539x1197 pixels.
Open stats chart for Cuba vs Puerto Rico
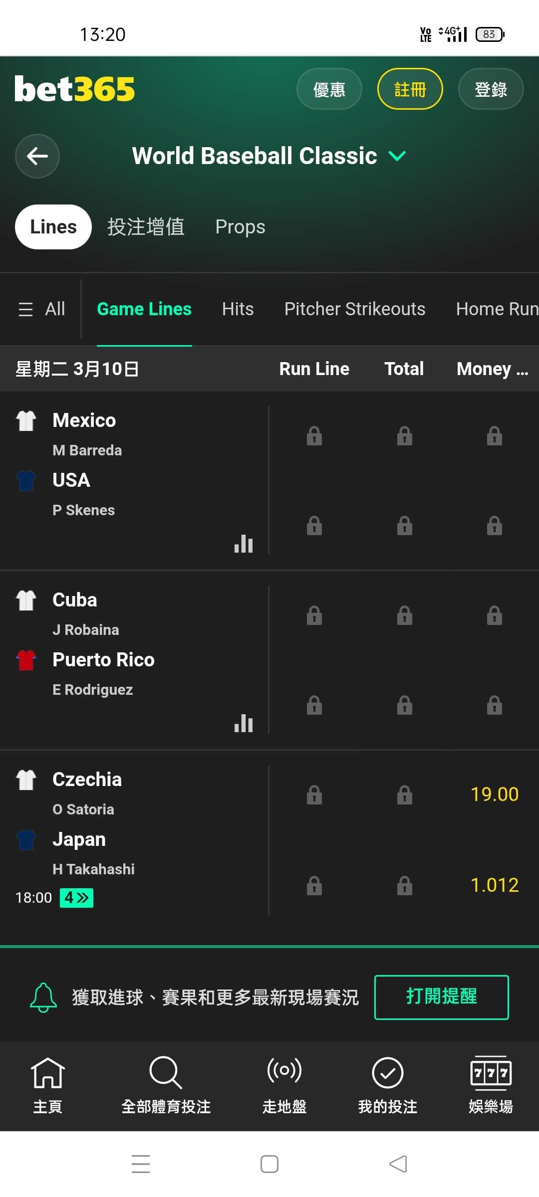pos(244,723)
